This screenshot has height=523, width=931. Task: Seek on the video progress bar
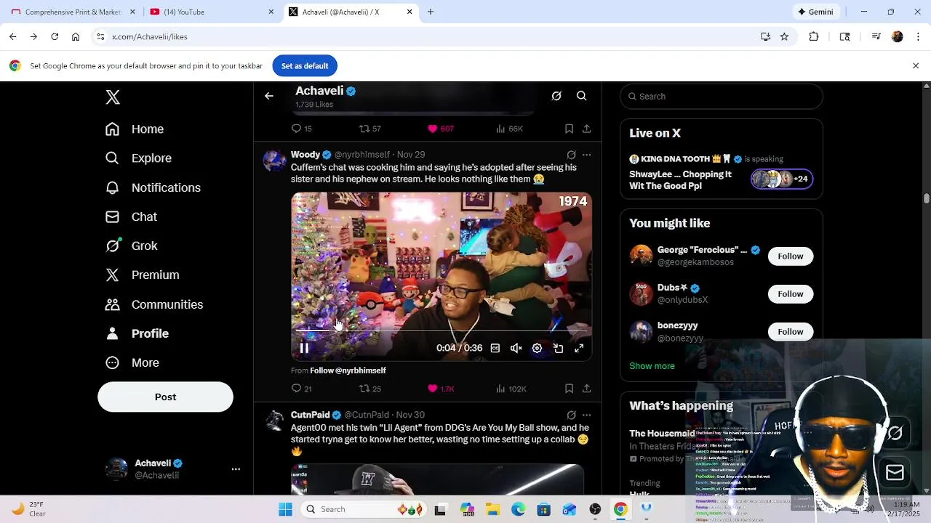[441, 331]
